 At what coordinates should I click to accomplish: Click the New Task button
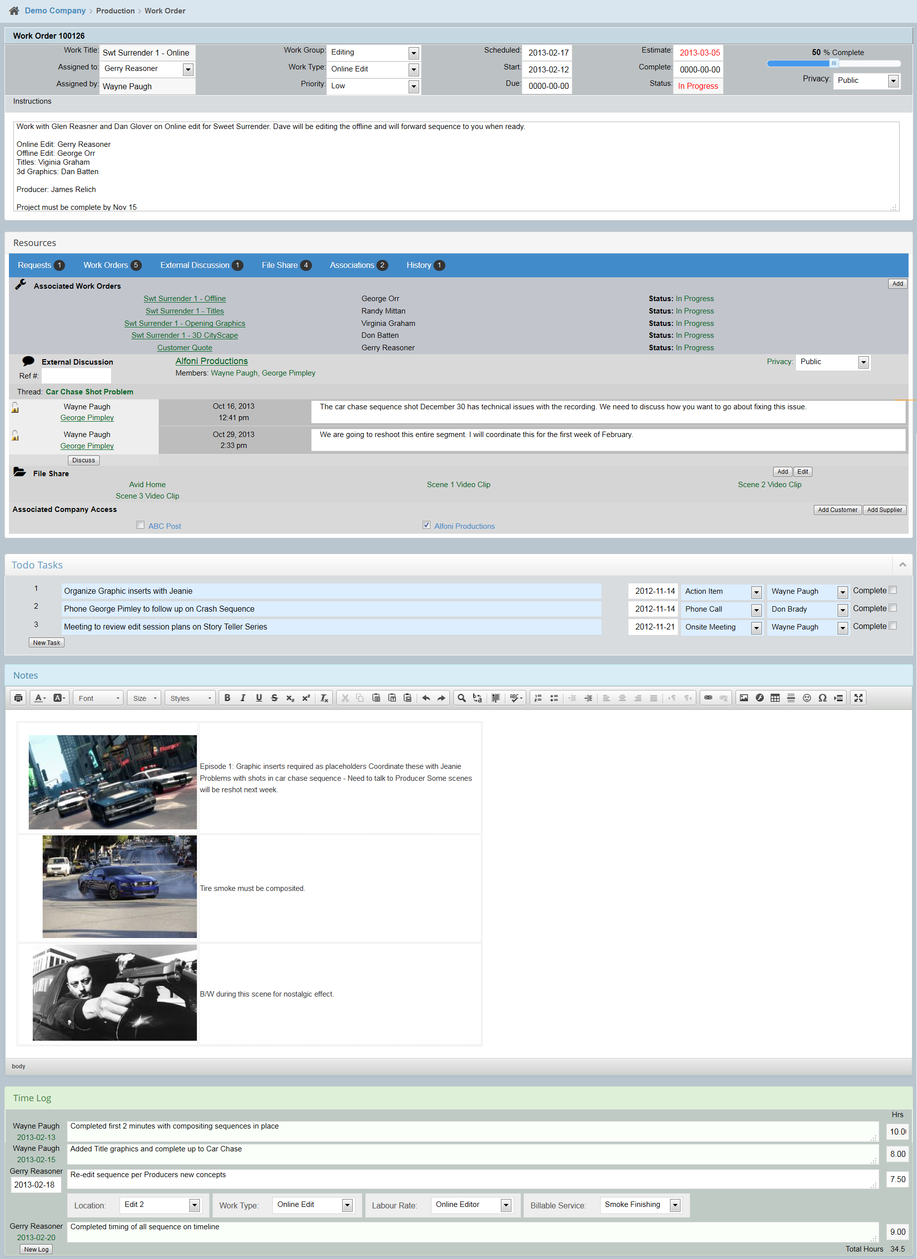[x=47, y=642]
